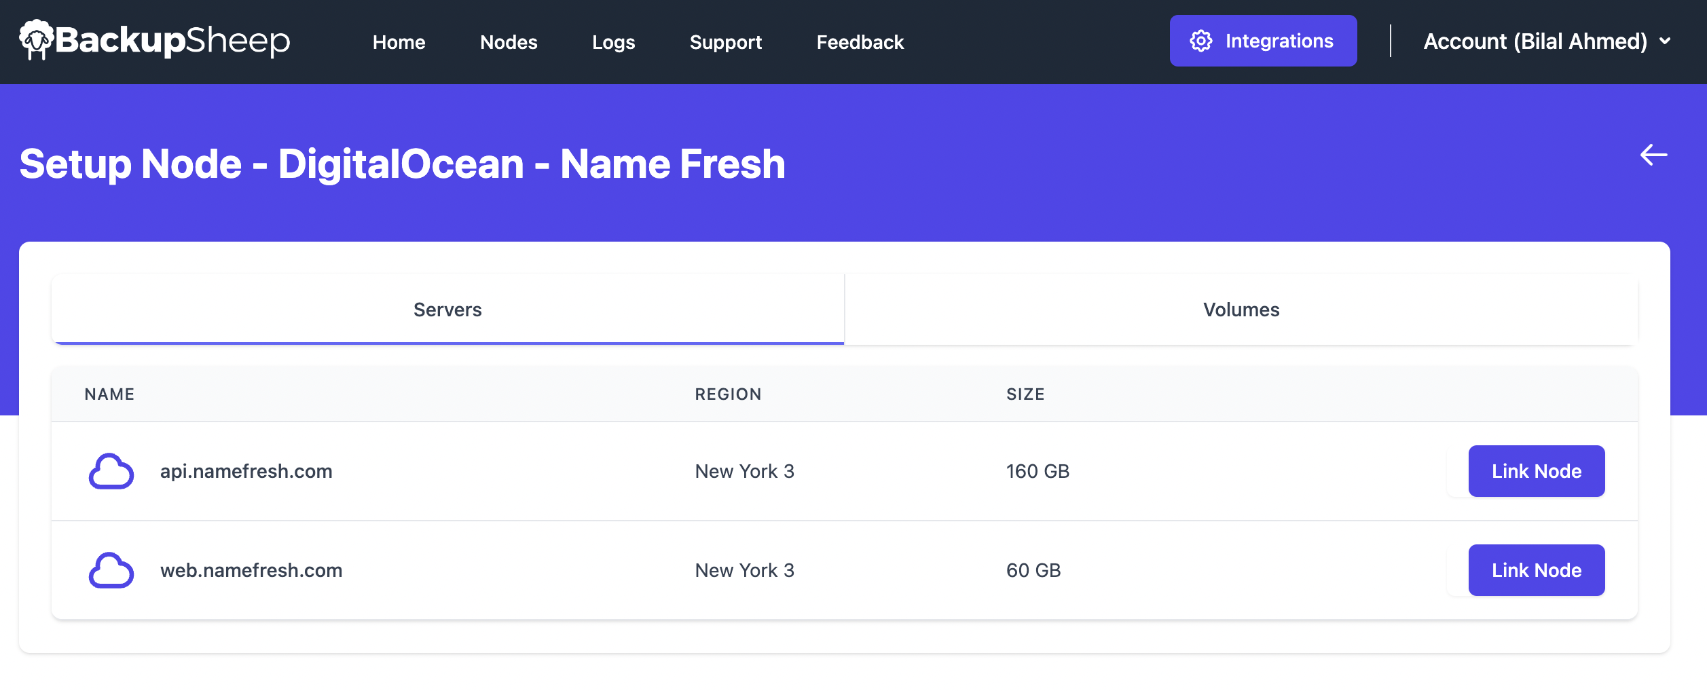The image size is (1707, 691).
Task: Go to the Nodes page
Action: click(x=509, y=42)
